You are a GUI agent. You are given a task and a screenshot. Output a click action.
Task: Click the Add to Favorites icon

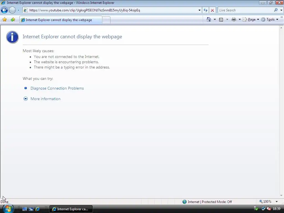[13, 20]
